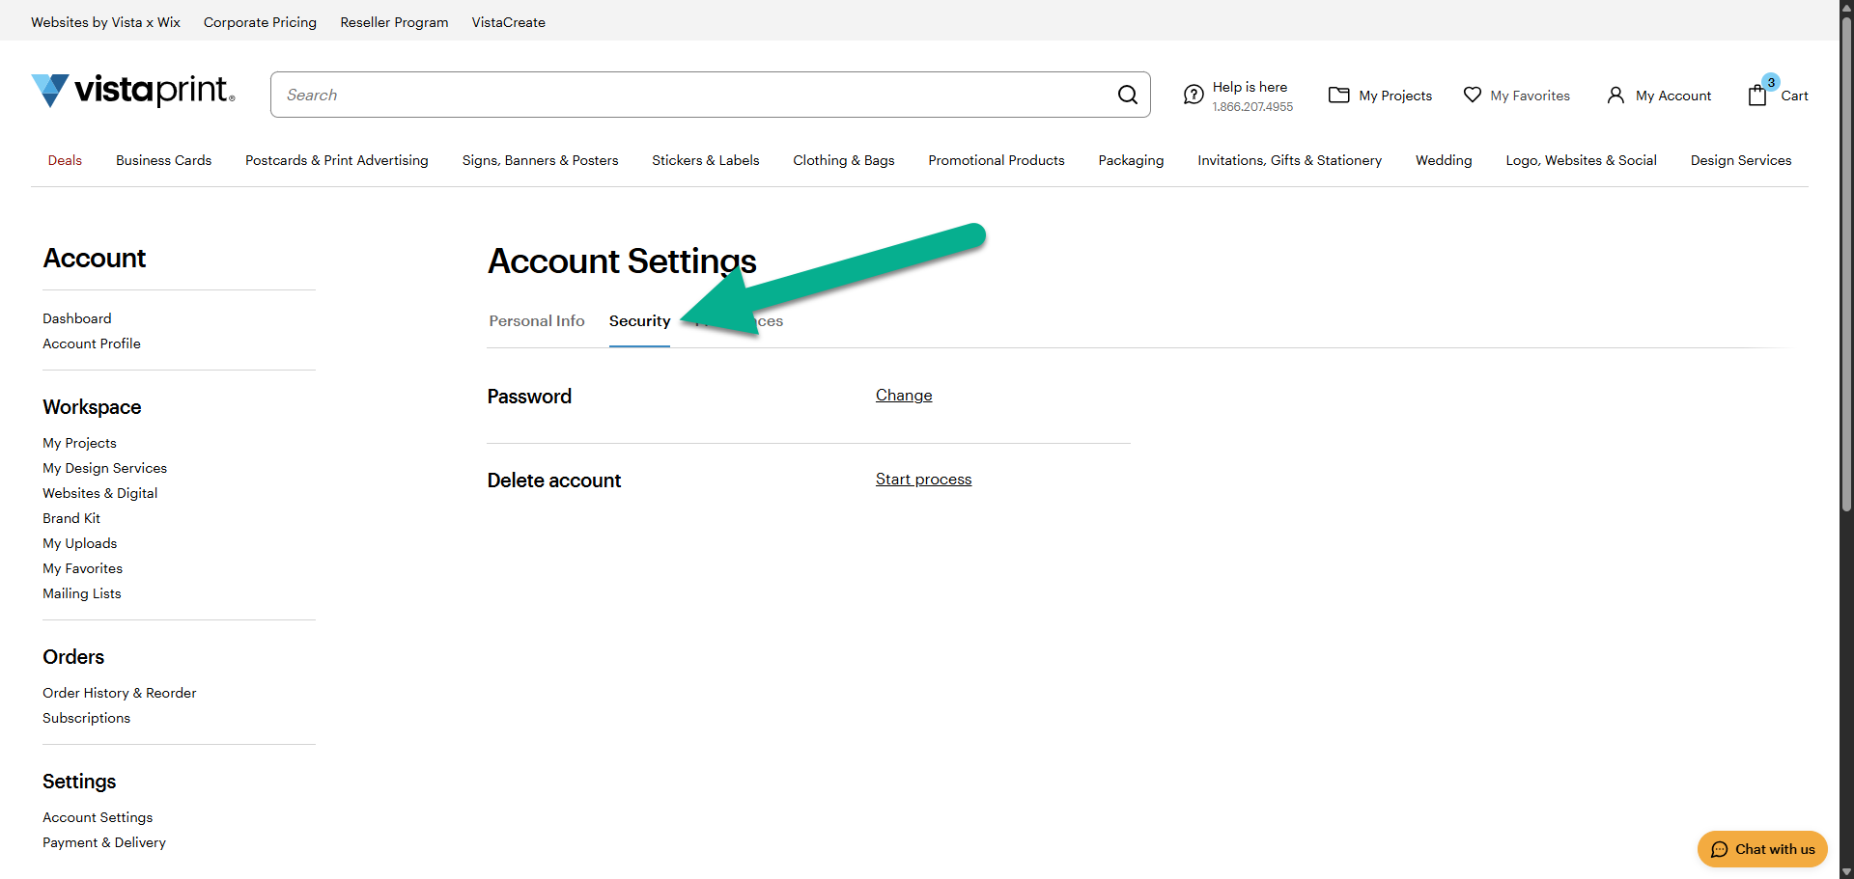Click the help question bubble icon
Viewport: 1854px width, 879px height.
tap(1194, 95)
